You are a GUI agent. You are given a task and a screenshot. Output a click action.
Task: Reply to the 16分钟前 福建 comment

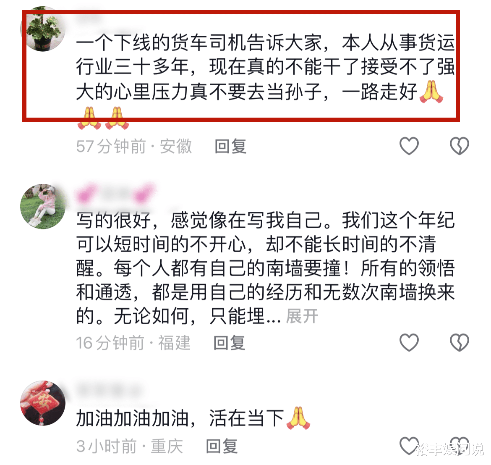pyautogui.click(x=229, y=343)
